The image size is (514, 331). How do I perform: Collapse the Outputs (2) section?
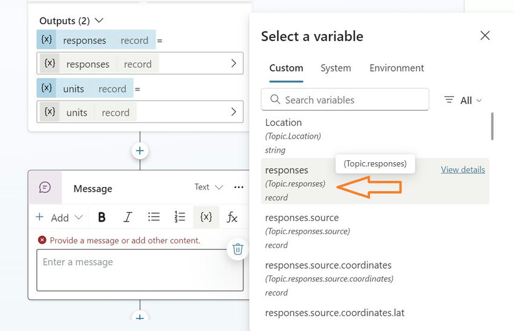(99, 21)
